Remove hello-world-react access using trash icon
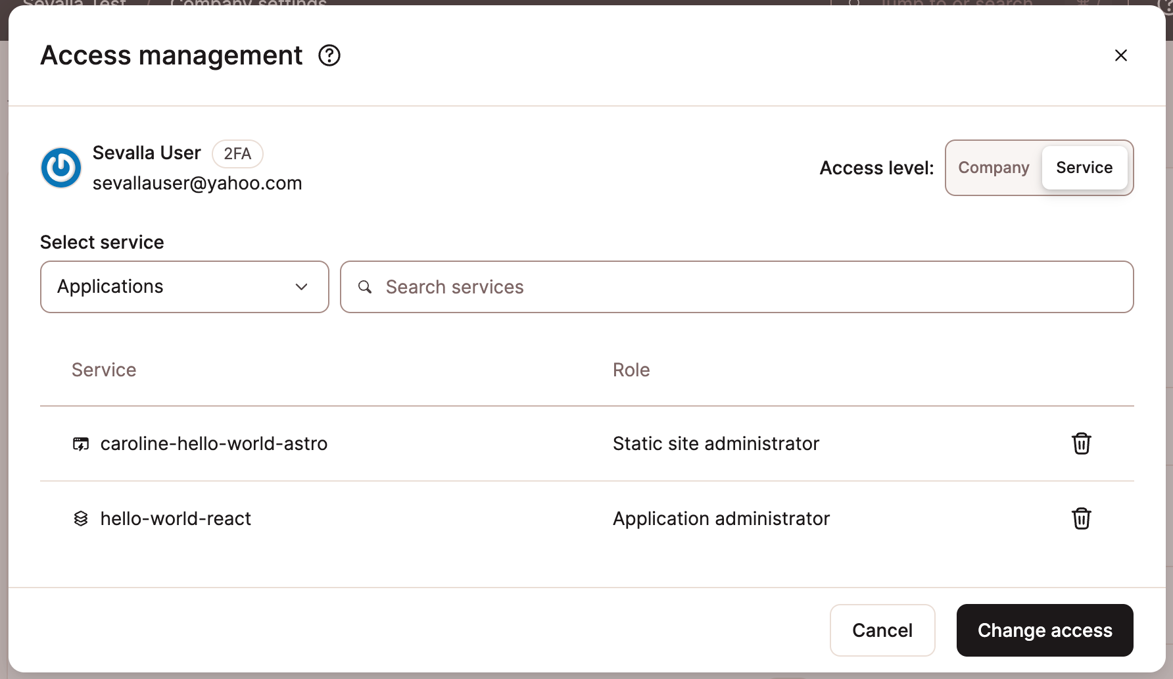The width and height of the screenshot is (1173, 679). (1082, 518)
